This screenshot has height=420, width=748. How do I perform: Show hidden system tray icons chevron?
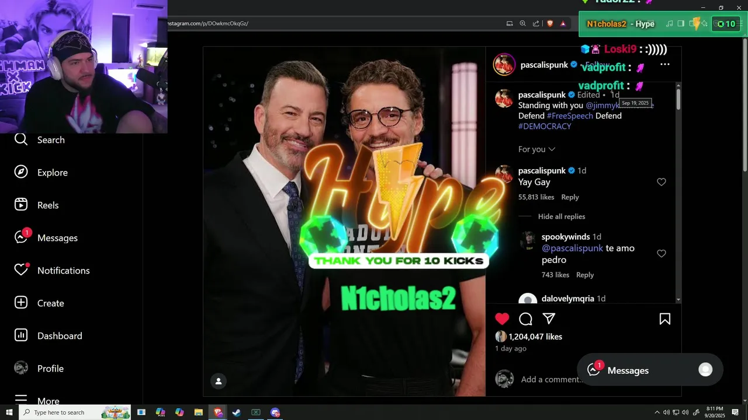point(657,412)
